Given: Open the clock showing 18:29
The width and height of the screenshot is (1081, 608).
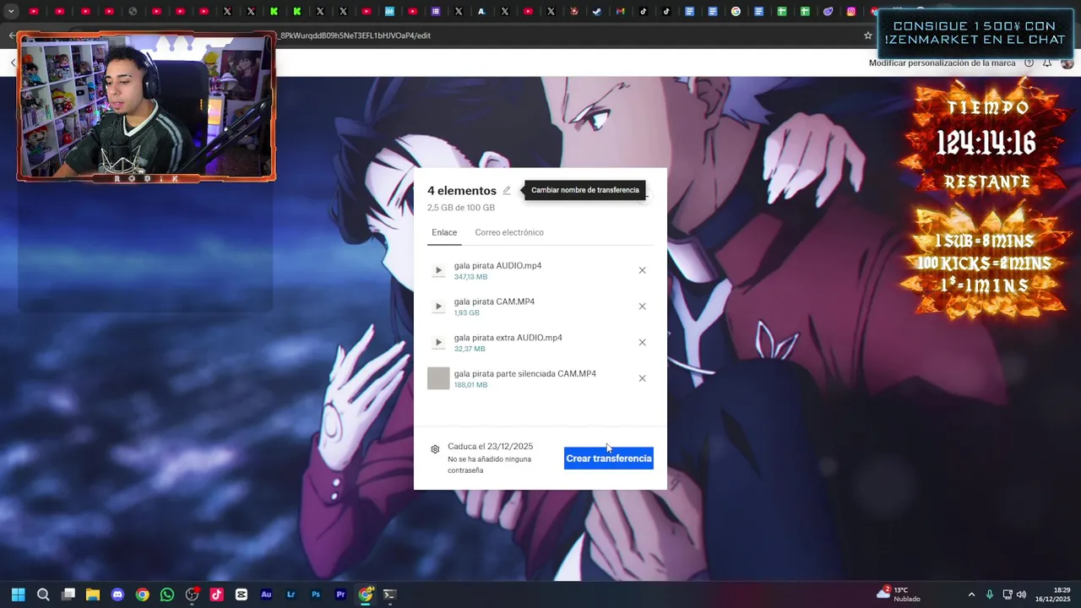Looking at the screenshot, I should tap(1054, 594).
